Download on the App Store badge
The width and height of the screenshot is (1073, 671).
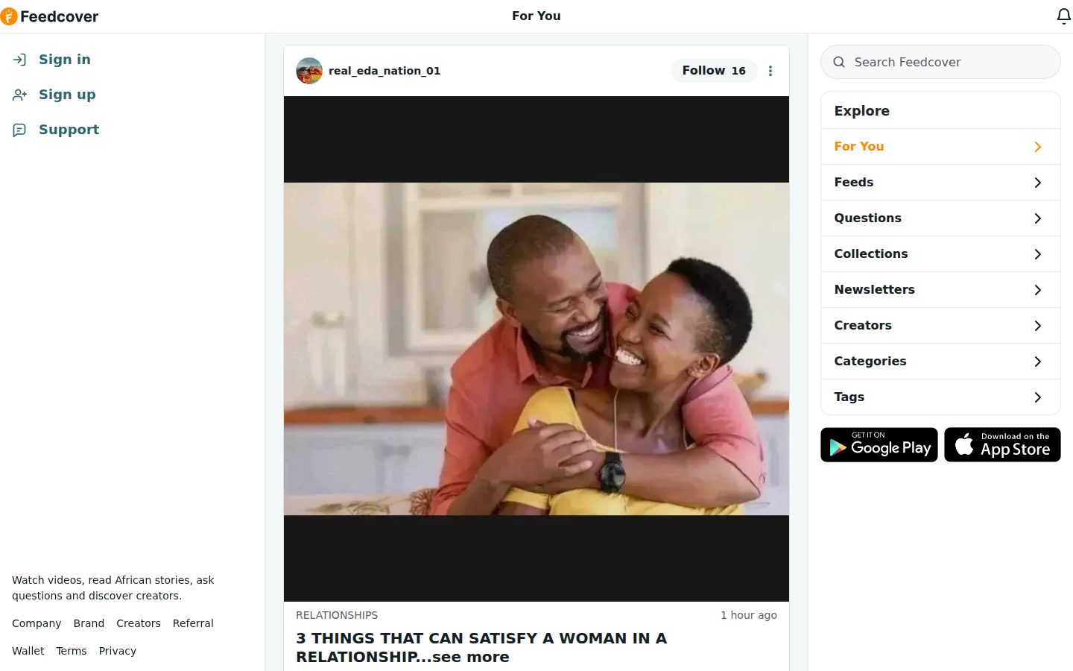(1002, 444)
